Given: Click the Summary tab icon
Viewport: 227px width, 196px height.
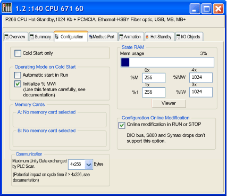Looking at the screenshot, I should [32, 37].
